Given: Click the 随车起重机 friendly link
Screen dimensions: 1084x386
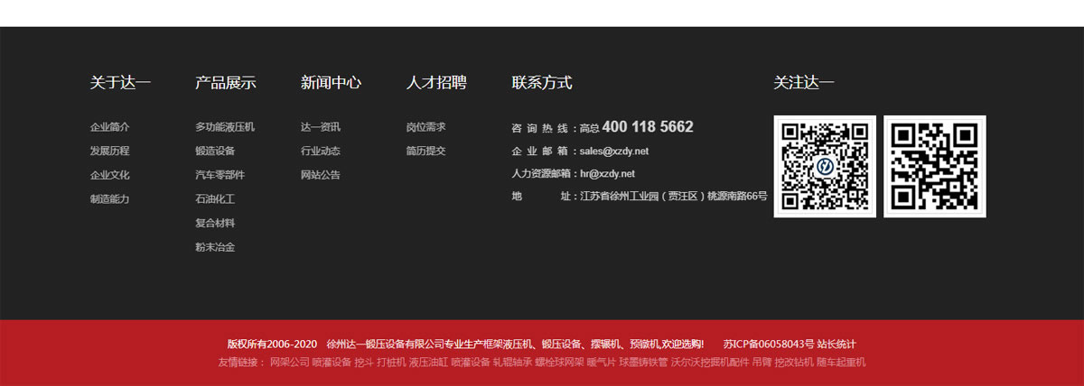Looking at the screenshot, I should click(x=841, y=363).
